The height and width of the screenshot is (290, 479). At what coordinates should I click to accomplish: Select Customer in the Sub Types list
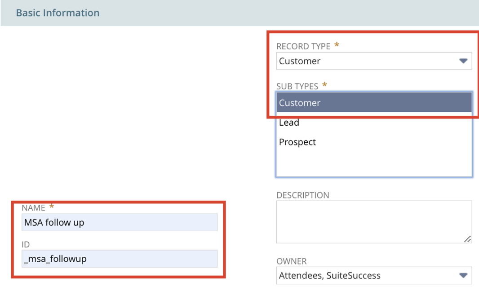(x=374, y=103)
